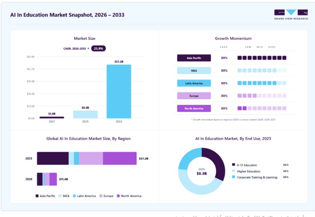Click the MEA legend swatch
The height and width of the screenshot is (217, 315).
point(60,196)
